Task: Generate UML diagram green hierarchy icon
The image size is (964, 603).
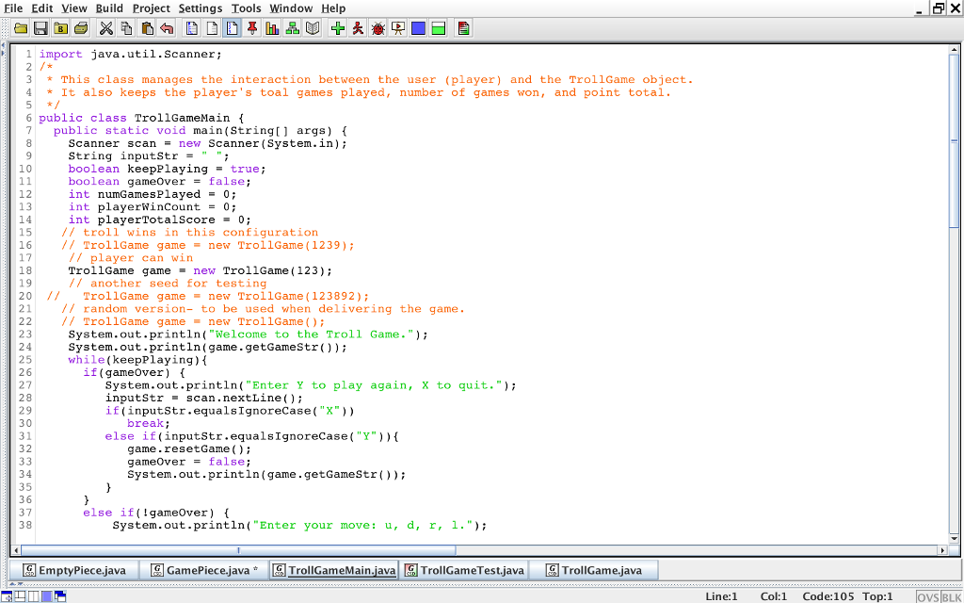Action: click(292, 27)
